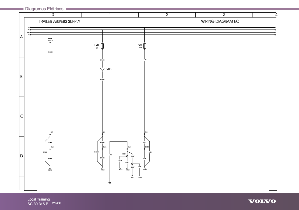This screenshot has height=210, width=299.
Task: Click the F25 label text
Action: click(x=140, y=45)
